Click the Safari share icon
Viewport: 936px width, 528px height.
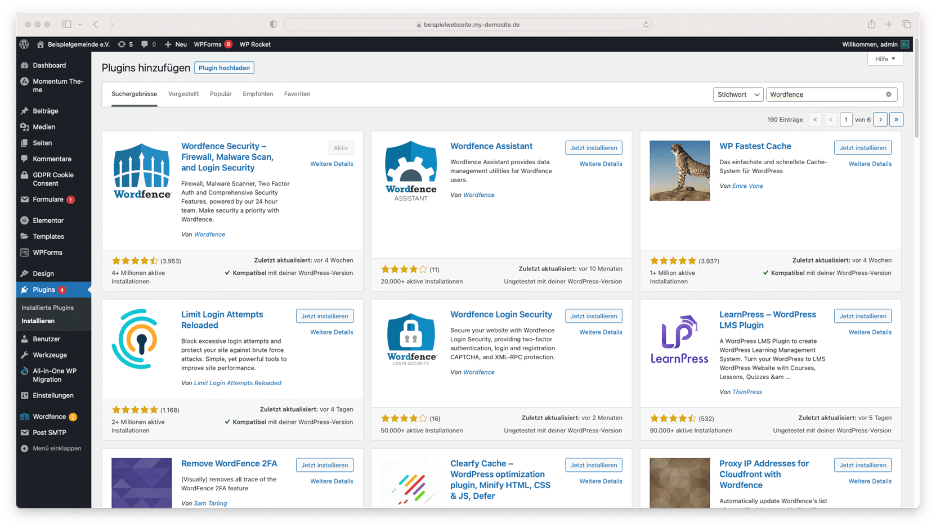(x=871, y=24)
